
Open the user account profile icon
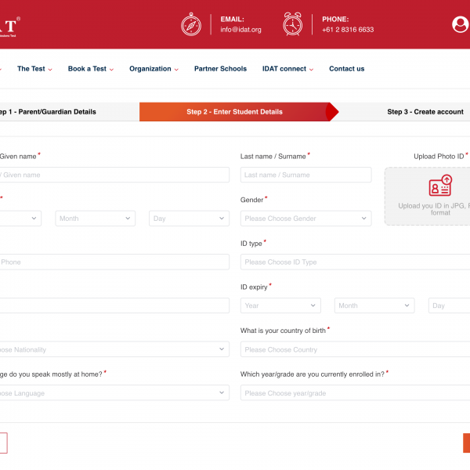click(x=461, y=24)
